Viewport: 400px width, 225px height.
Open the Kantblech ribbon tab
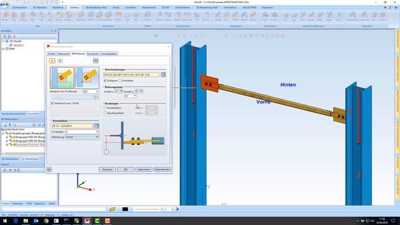(58, 7)
